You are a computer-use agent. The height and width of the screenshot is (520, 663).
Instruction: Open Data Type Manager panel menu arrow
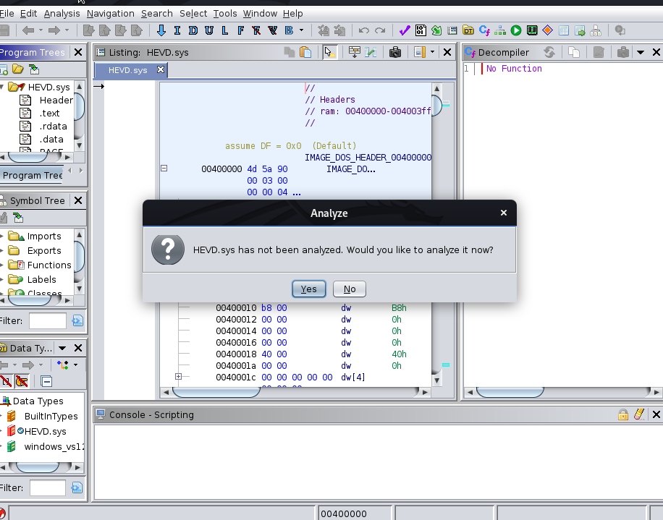(62, 349)
